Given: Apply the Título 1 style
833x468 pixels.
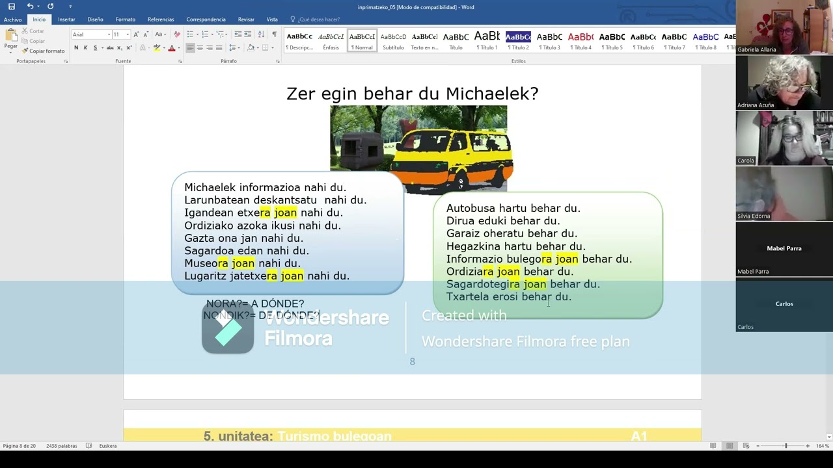Looking at the screenshot, I should click(x=487, y=40).
